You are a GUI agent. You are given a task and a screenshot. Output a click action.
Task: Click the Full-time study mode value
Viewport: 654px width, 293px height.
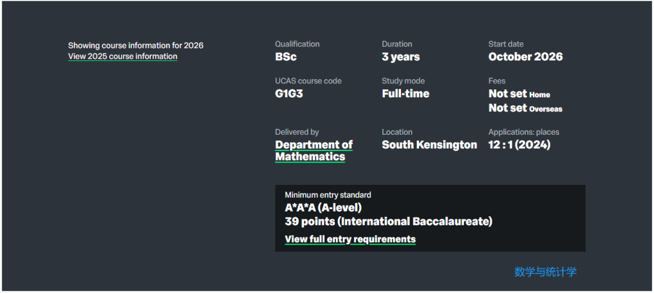coord(405,94)
